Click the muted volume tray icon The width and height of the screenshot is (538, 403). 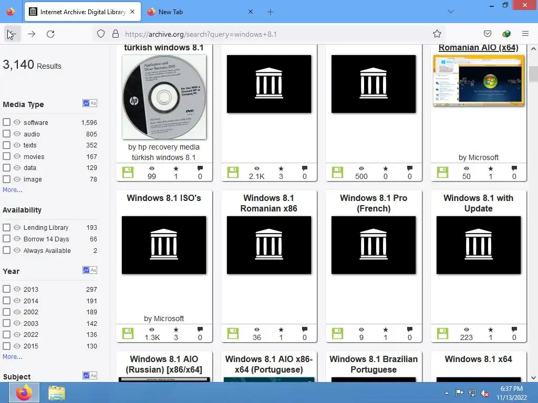click(x=485, y=393)
